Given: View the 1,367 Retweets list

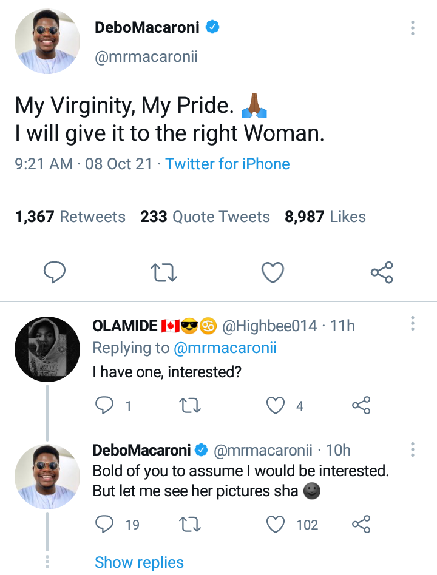Looking at the screenshot, I should [70, 217].
